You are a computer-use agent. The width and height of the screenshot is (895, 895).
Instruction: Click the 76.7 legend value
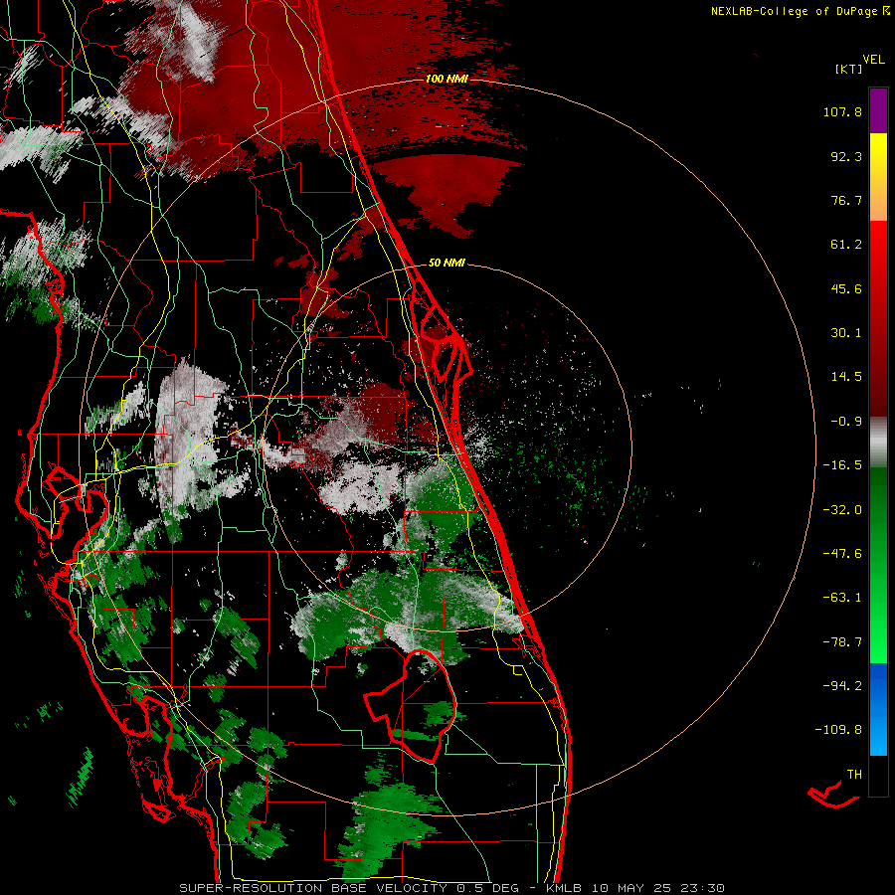[x=846, y=200]
